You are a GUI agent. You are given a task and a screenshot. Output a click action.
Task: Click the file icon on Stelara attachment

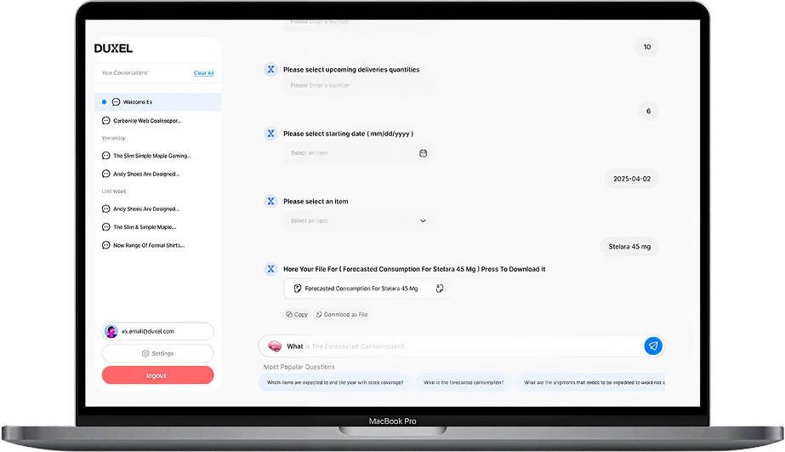298,289
